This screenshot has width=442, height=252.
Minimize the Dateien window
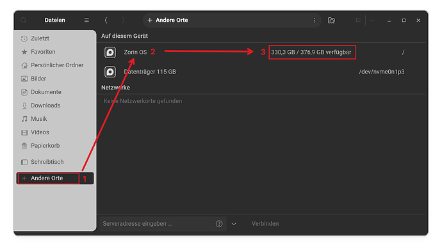click(389, 20)
